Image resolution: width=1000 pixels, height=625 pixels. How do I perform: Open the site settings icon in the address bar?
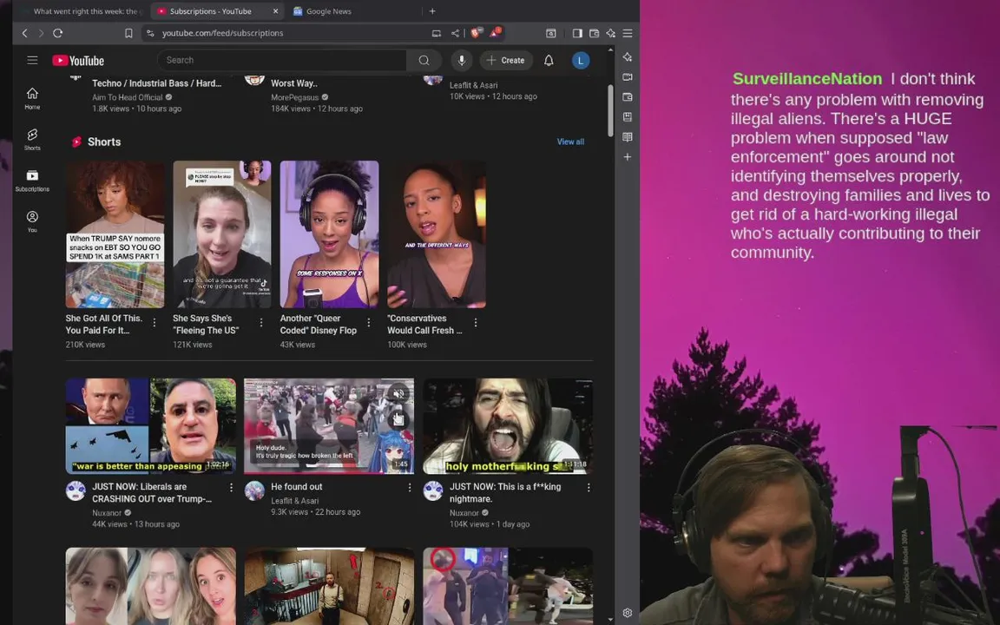[x=150, y=33]
